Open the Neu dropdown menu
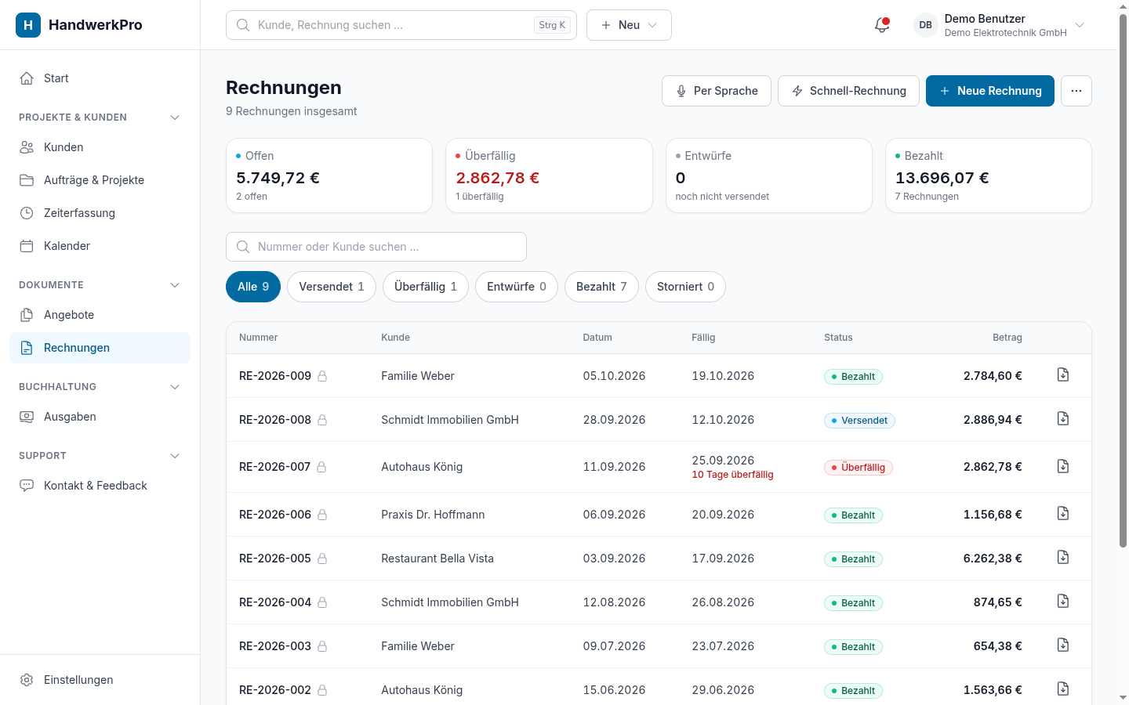 [629, 25]
